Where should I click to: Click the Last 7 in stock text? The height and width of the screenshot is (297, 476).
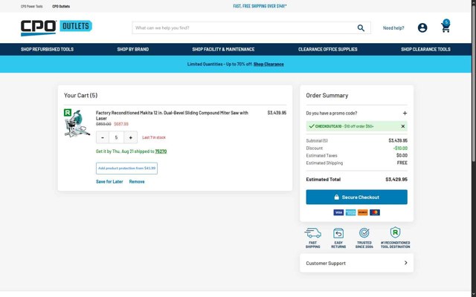click(x=154, y=137)
